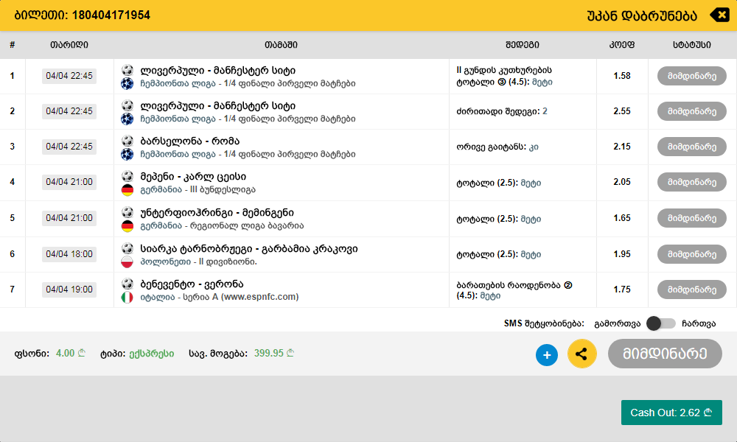This screenshot has width=737, height=442.
Task: Click date 04/04 21:00 in row 4
Action: pyautogui.click(x=69, y=182)
